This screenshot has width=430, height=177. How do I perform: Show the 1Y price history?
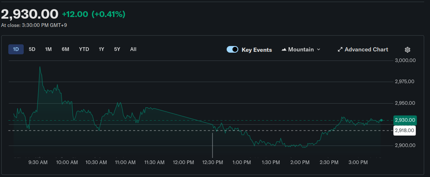coord(101,49)
